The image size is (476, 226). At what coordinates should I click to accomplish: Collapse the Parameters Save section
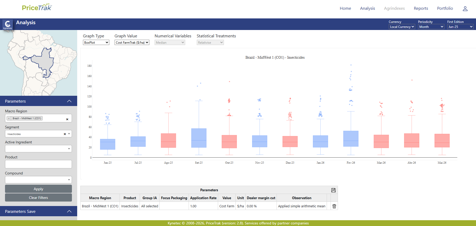[x=69, y=212]
